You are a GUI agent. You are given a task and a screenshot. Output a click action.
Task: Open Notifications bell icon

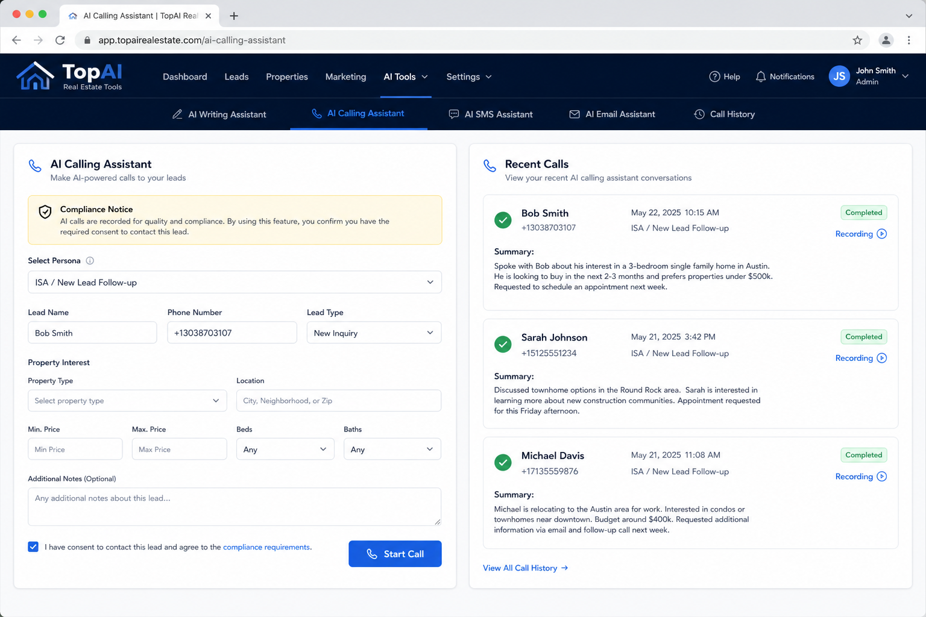click(761, 77)
